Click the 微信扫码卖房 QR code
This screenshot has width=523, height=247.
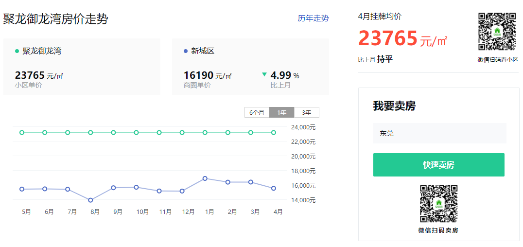[x=438, y=204]
